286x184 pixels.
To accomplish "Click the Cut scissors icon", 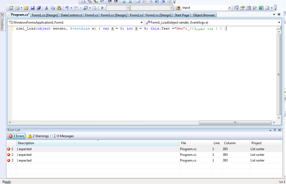I will click(46, 8).
